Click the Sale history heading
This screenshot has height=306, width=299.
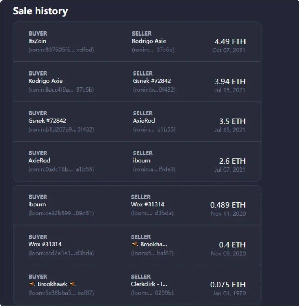40,11
